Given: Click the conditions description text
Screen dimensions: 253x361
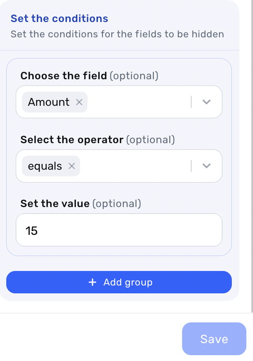Looking at the screenshot, I should pyautogui.click(x=117, y=34).
